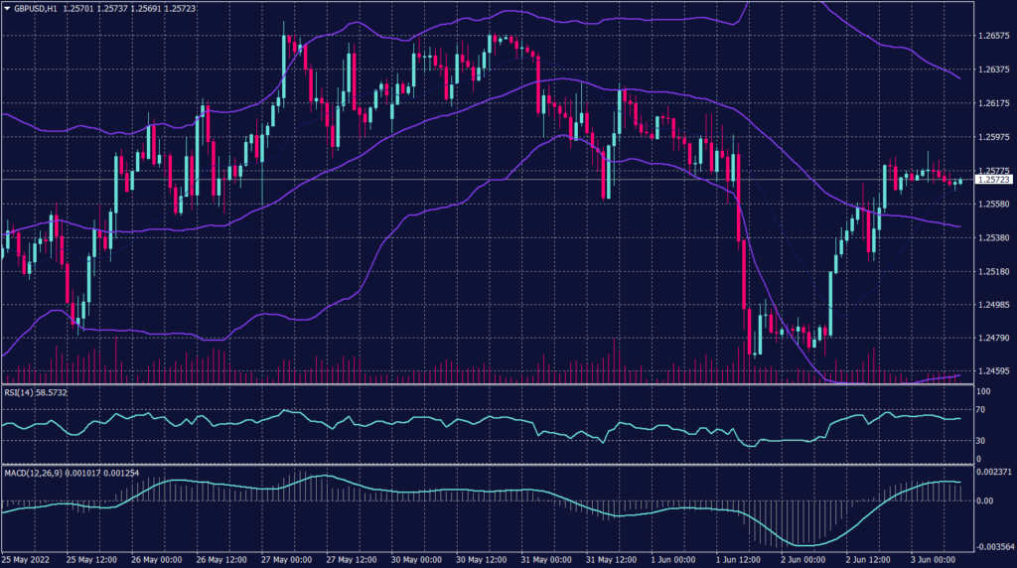Click the 1.25580 price axis value
This screenshot has width=1017, height=568.
click(993, 205)
